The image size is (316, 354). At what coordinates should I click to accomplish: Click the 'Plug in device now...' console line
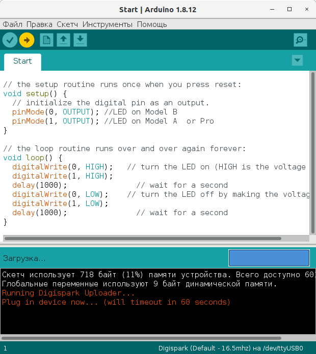click(x=116, y=302)
